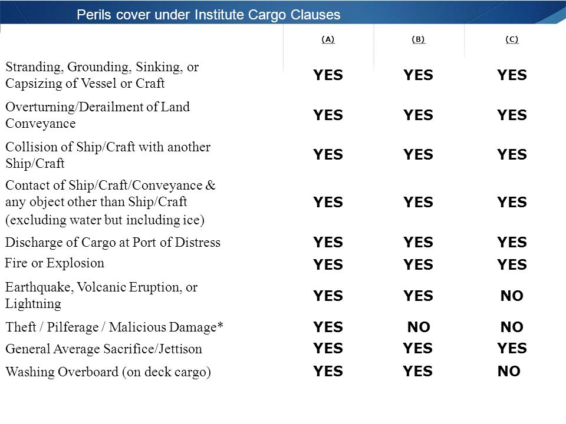This screenshot has width=566, height=424.
Task: Click NO under (B) for Theft row
Action: point(419,327)
